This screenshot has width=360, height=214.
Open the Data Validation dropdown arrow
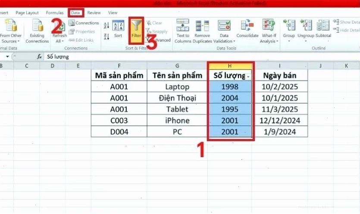[x=234, y=41]
